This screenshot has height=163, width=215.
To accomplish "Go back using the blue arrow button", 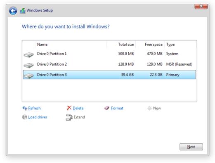I will (x=13, y=11).
